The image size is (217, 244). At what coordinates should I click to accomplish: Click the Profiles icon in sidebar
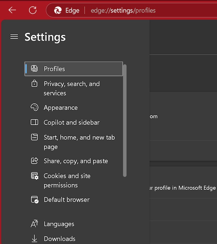click(x=34, y=69)
